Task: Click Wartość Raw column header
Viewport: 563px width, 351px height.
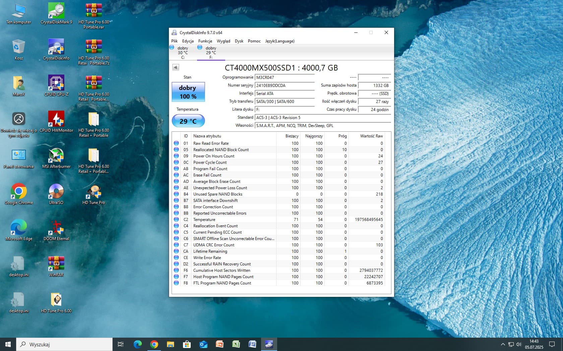Action: pyautogui.click(x=367, y=136)
